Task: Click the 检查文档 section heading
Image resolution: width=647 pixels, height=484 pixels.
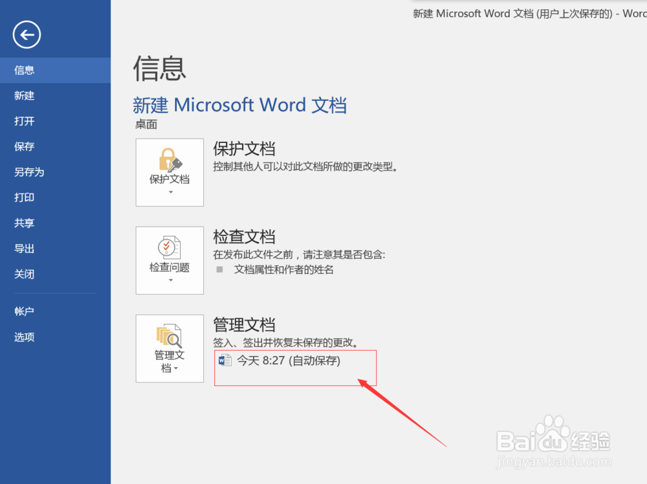Action: click(x=244, y=237)
